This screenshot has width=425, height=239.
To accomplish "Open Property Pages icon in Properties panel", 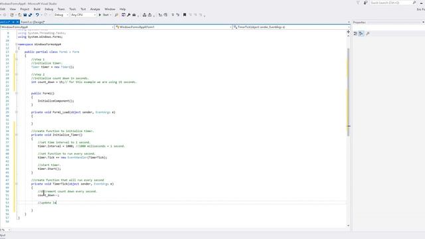I will pyautogui.click(x=367, y=34).
